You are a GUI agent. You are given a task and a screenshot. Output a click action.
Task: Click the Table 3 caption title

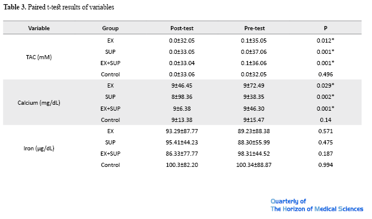59,7
